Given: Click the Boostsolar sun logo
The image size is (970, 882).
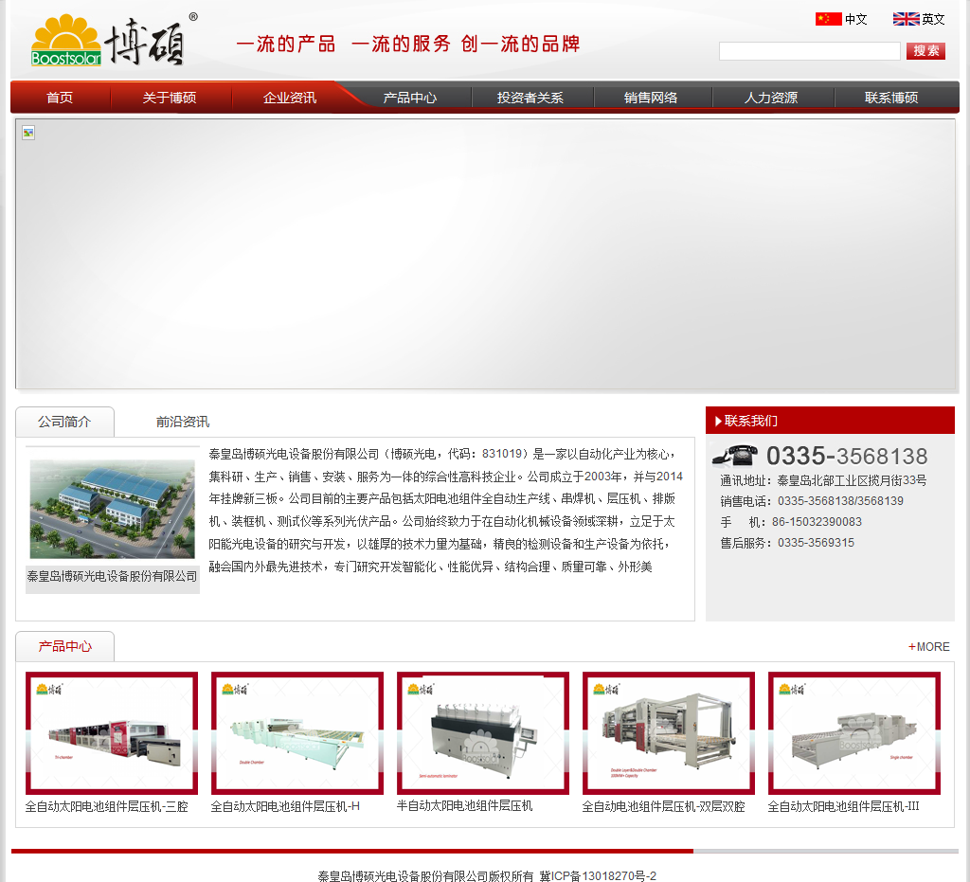Looking at the screenshot, I should point(65,40).
